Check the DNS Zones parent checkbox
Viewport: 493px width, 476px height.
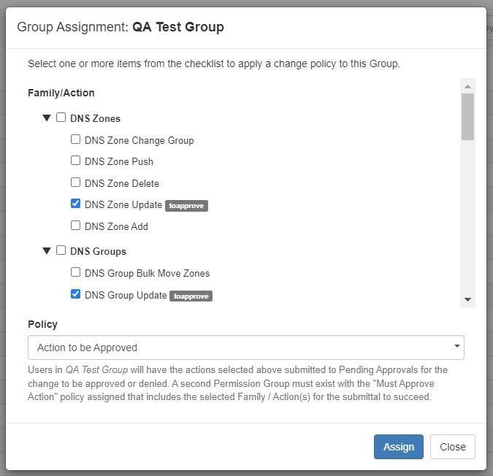click(61, 118)
